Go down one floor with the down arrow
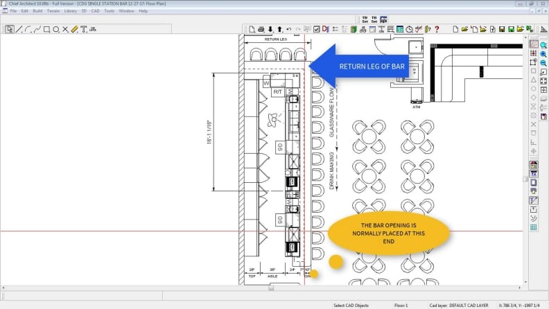The height and width of the screenshot is (309, 549). click(270, 29)
